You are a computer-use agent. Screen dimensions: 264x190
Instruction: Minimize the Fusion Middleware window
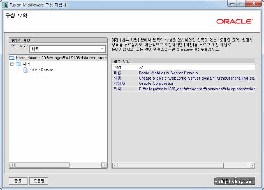coord(232,4)
